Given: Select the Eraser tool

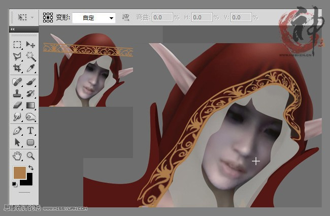Looking at the screenshot, I should point(17,105).
